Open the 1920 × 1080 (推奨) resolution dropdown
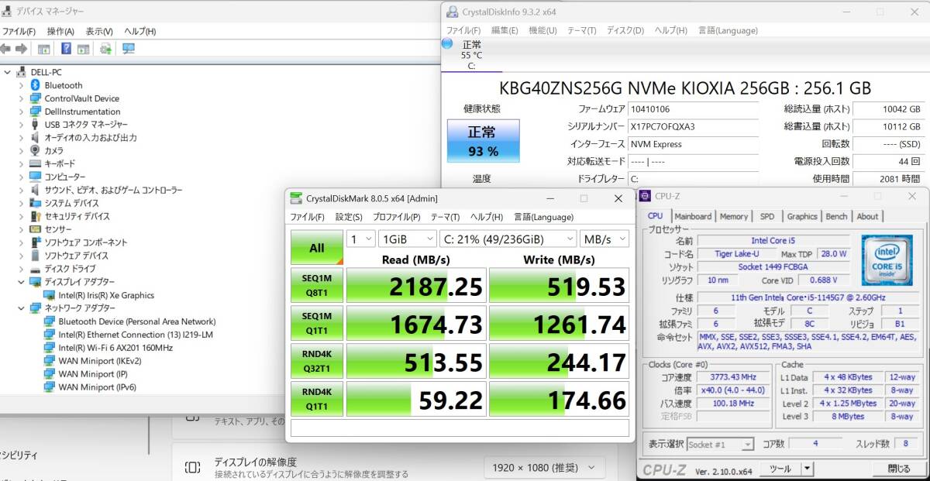This screenshot has height=481, width=930. click(545, 468)
